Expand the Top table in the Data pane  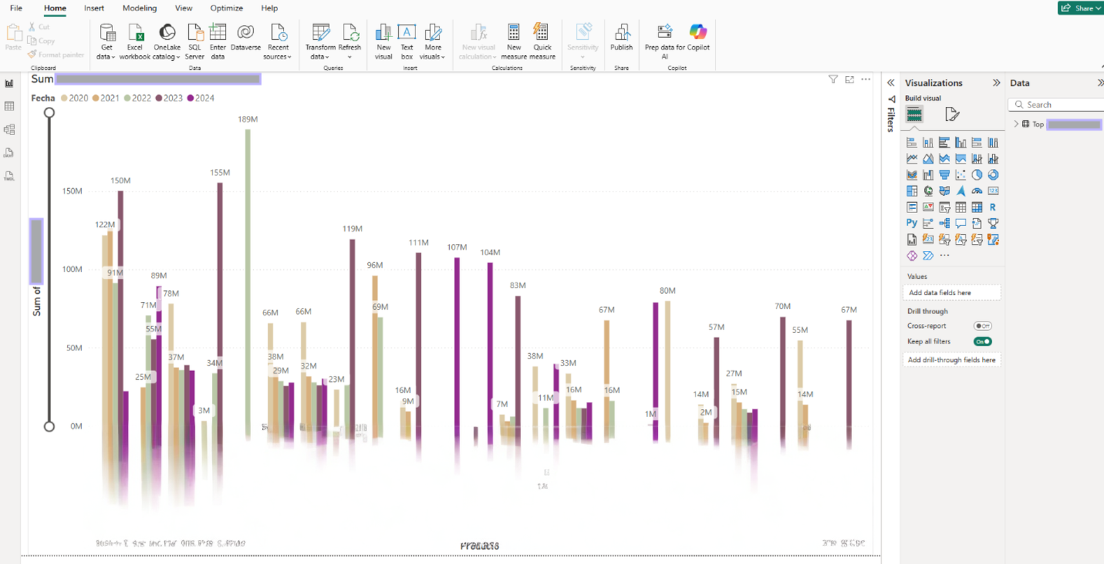click(1016, 124)
